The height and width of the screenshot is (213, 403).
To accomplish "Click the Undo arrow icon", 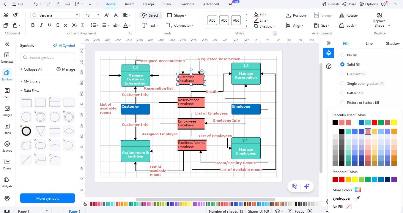I will (x=36, y=4).
